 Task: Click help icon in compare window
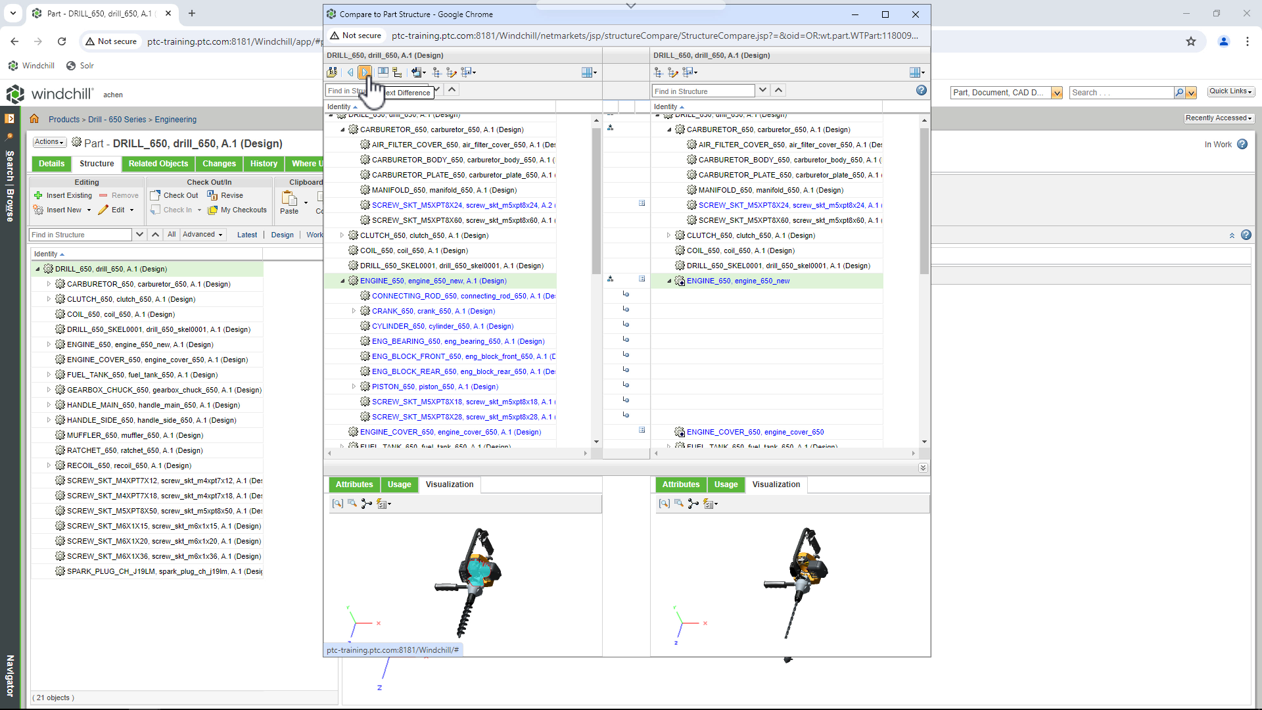tap(921, 91)
